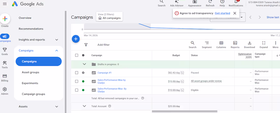Open Campaign groups page
Viewport: 280px width, 113px height.
(33, 94)
